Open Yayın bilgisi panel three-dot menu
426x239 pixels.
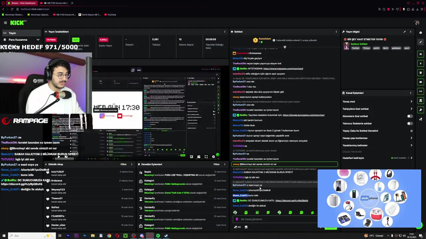[x=411, y=32]
